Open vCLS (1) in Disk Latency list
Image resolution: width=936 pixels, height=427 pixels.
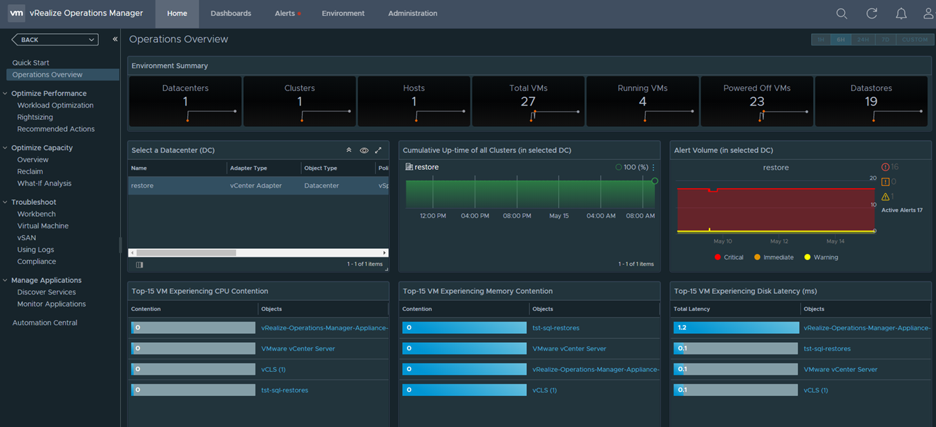pos(816,390)
